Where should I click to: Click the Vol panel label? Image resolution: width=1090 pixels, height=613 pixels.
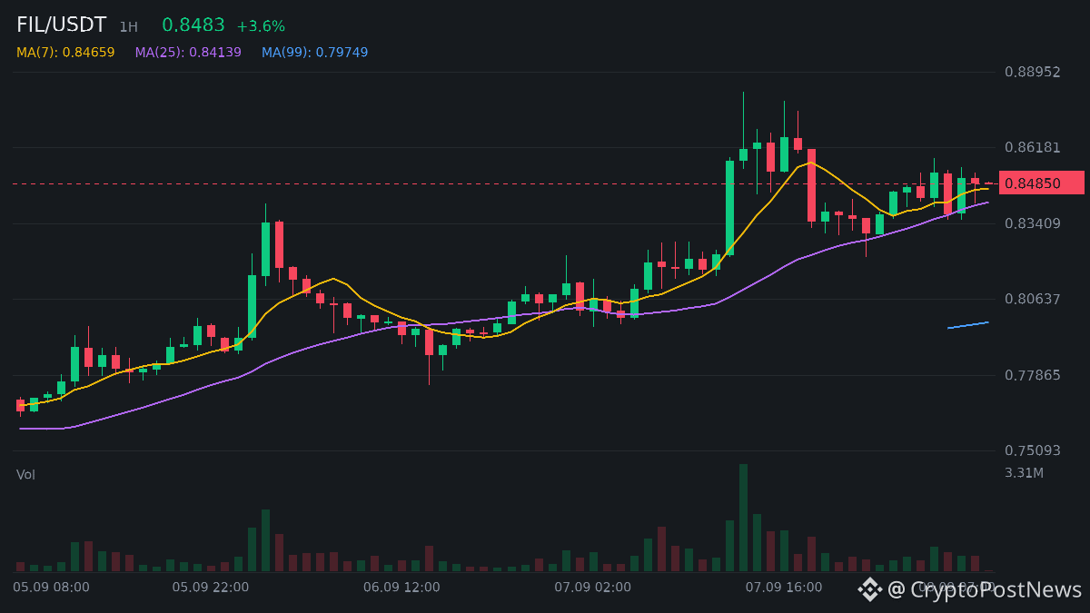(25, 474)
